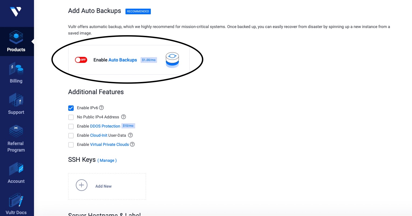The height and width of the screenshot is (216, 412).
Task: Uncheck the Enable IPv6 checkbox
Action: click(71, 108)
